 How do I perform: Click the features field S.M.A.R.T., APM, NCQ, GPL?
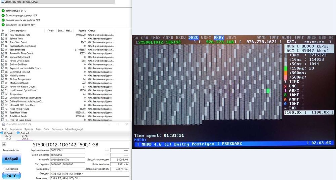(90, 178)
